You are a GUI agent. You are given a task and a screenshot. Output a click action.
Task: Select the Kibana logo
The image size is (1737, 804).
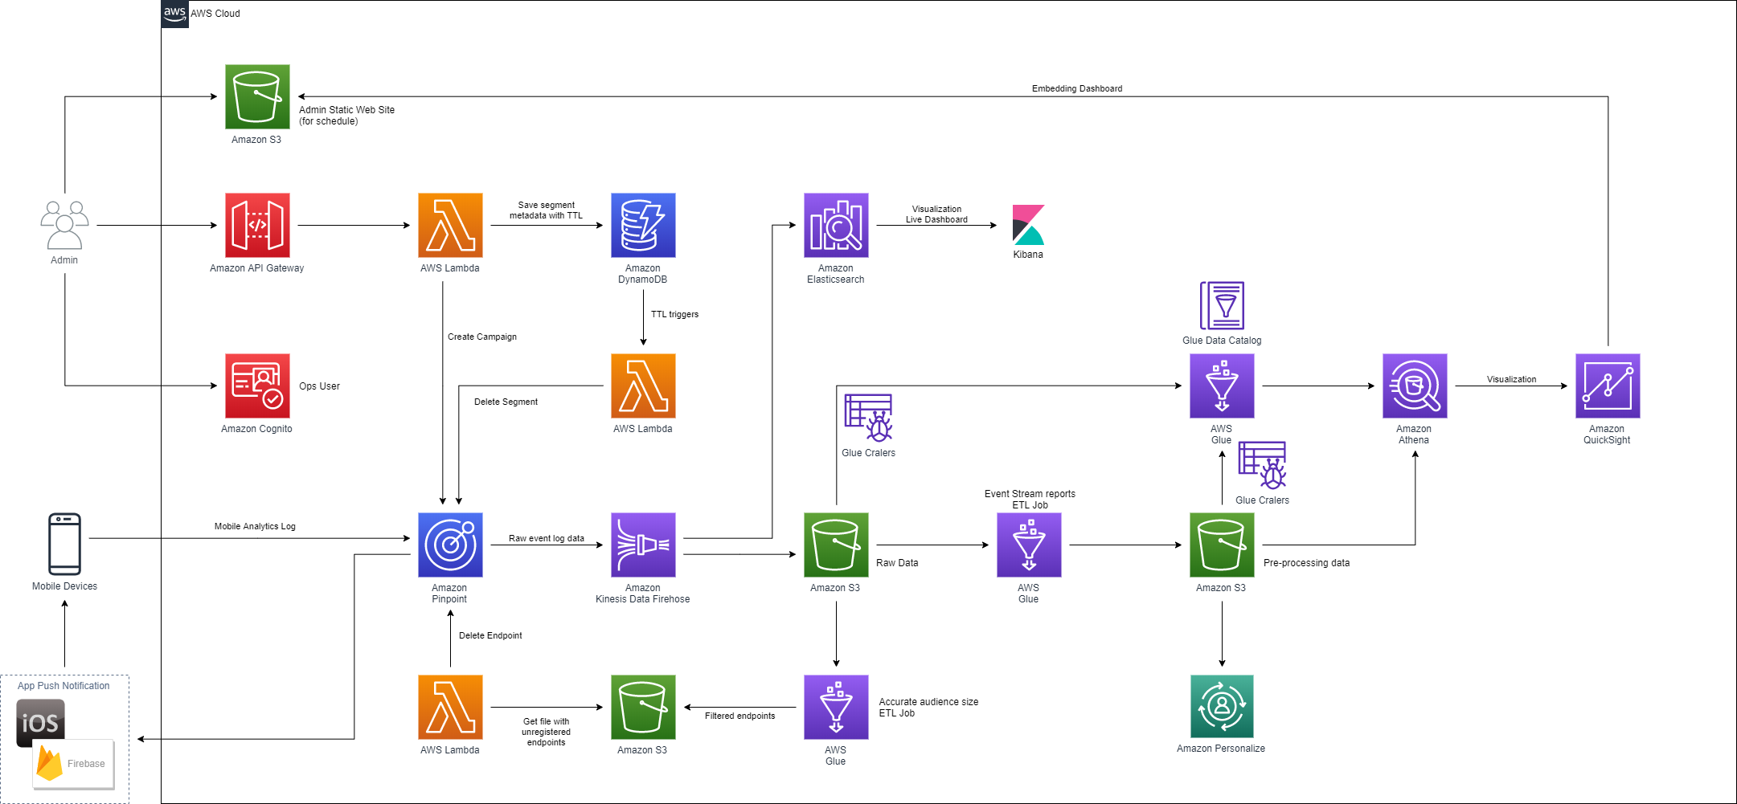(1028, 225)
